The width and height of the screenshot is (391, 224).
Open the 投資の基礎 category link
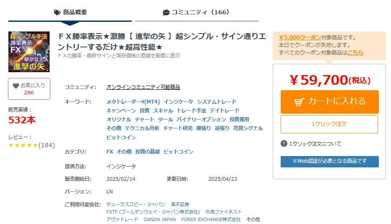(148, 152)
